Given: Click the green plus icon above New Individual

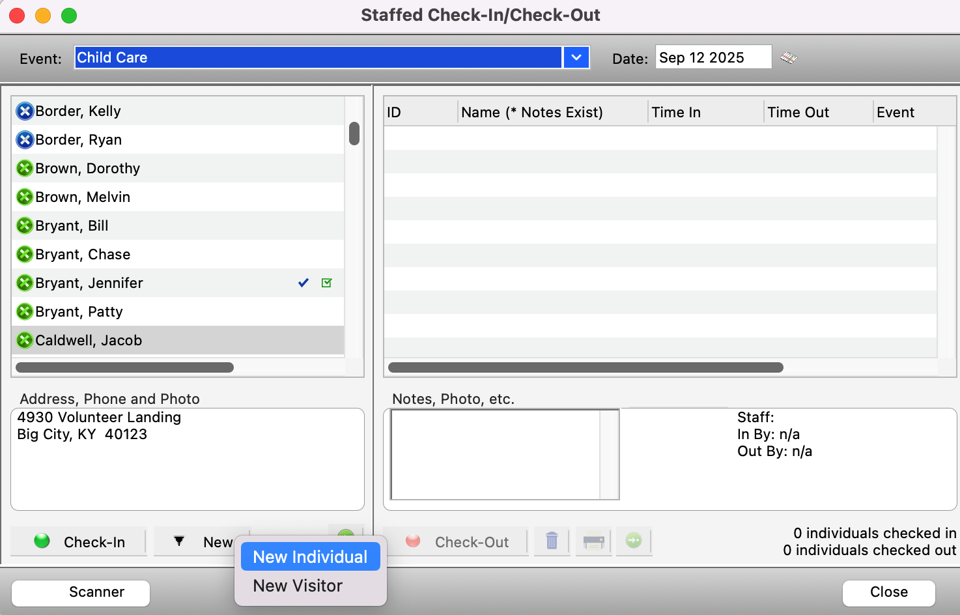Looking at the screenshot, I should tap(346, 534).
